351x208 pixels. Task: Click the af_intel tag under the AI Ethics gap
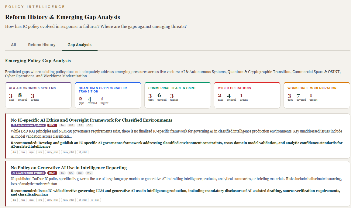[83, 152]
